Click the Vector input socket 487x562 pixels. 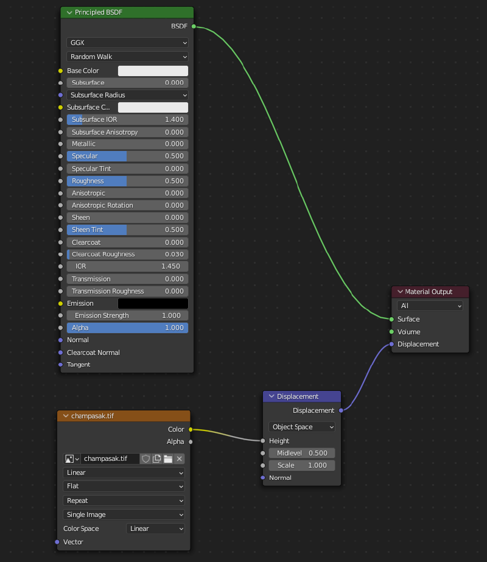click(x=57, y=542)
